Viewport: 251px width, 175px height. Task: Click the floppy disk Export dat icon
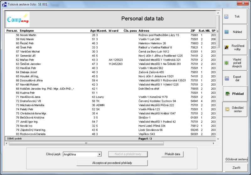tap(227, 78)
